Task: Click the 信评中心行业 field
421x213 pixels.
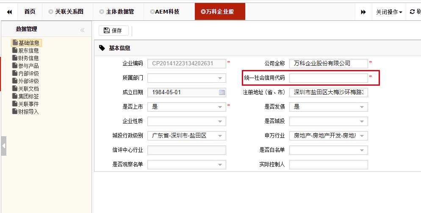Action: 187,150
